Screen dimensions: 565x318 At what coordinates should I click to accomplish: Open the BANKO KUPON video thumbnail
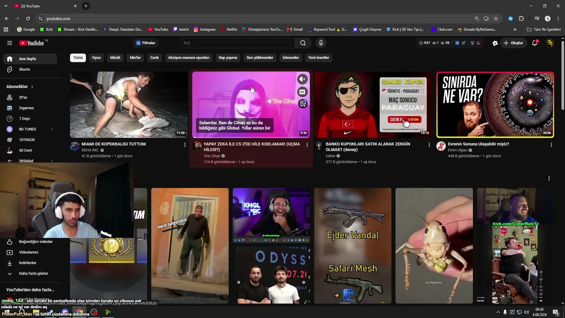[x=373, y=105]
